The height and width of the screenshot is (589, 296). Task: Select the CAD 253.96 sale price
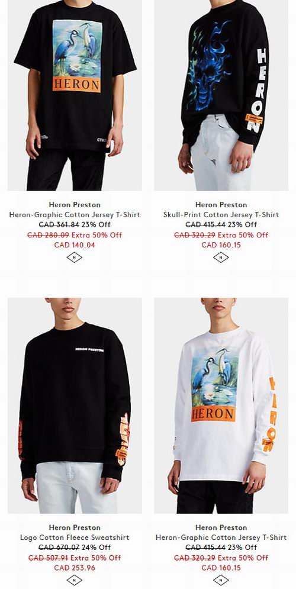pyautogui.click(x=75, y=568)
